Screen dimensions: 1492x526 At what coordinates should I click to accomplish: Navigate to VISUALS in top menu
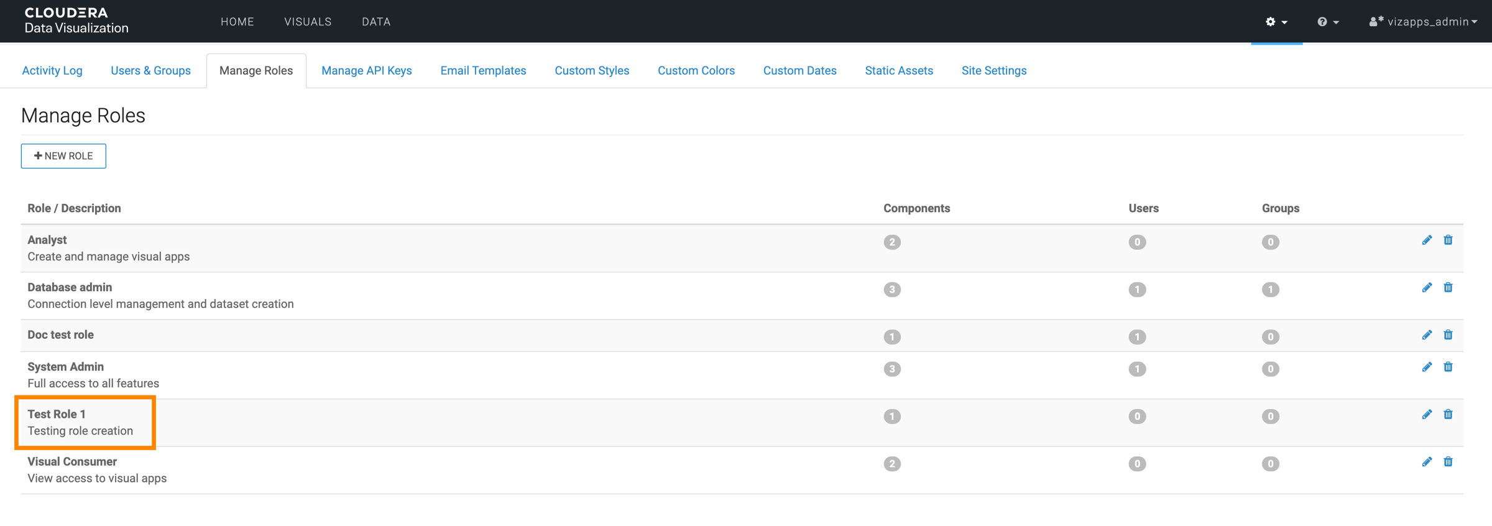click(308, 22)
